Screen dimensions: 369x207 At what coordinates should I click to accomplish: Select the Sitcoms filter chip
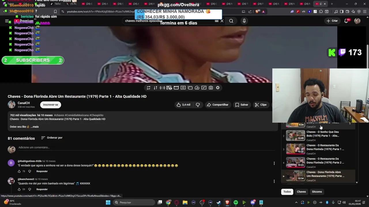point(317,192)
